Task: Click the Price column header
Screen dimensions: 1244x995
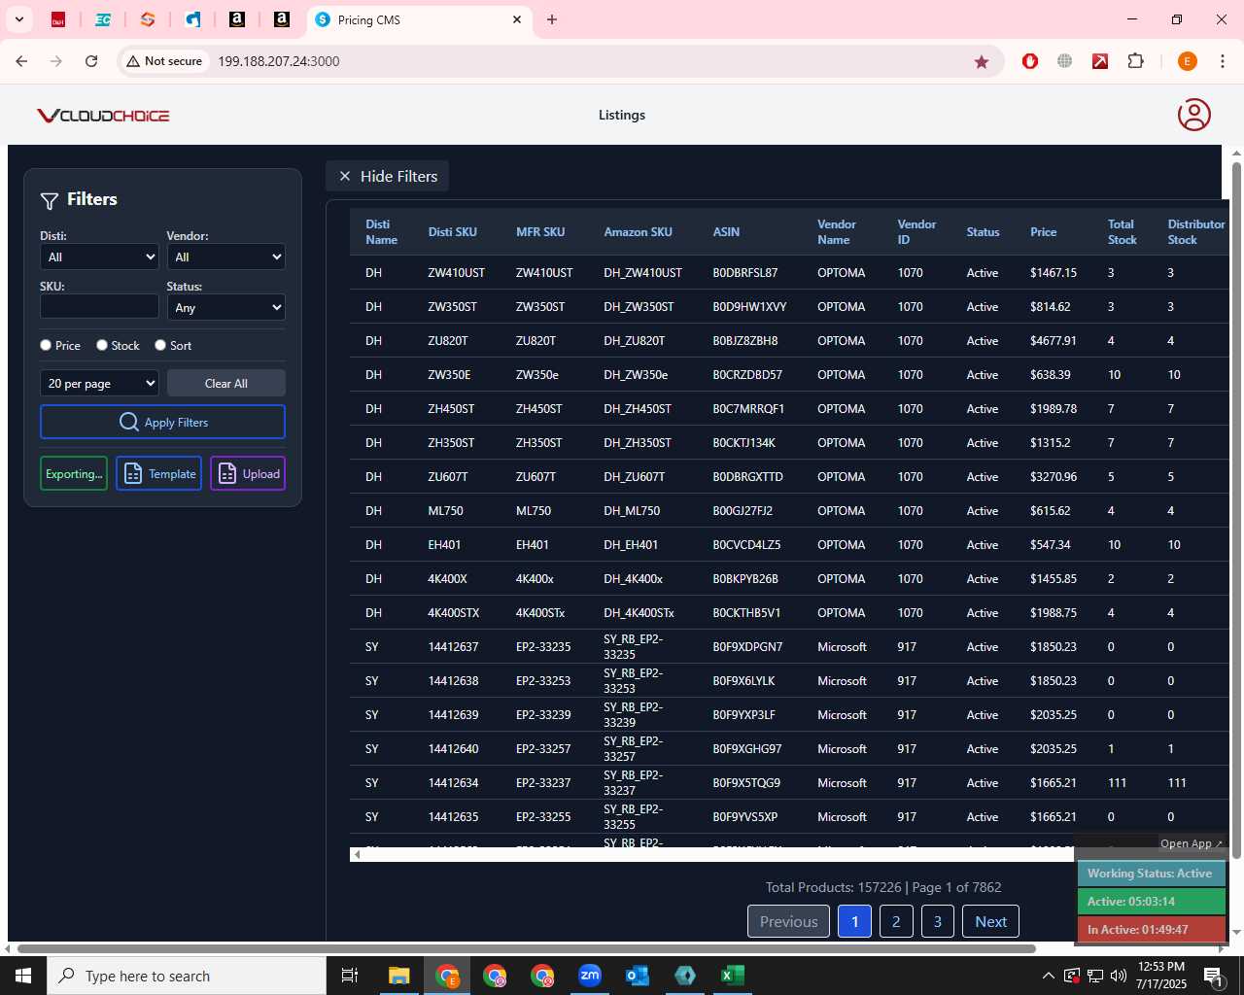Action: [x=1043, y=231]
